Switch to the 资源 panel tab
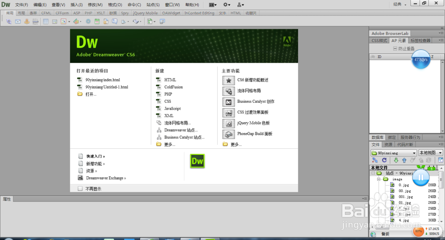The width and height of the screenshot is (445, 240). click(x=388, y=145)
